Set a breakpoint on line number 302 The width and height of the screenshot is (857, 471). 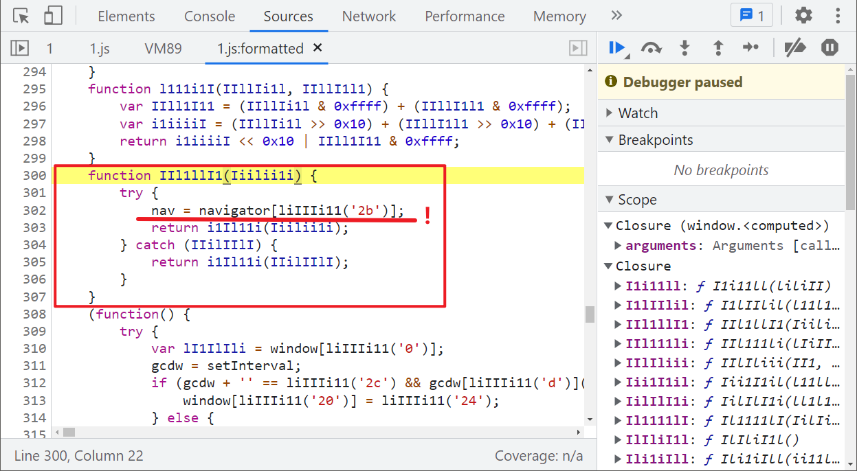(x=34, y=211)
